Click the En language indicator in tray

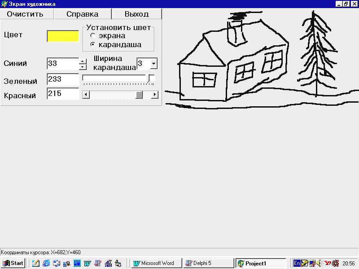(x=297, y=263)
